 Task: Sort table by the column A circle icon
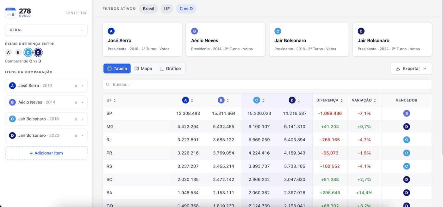[185, 100]
